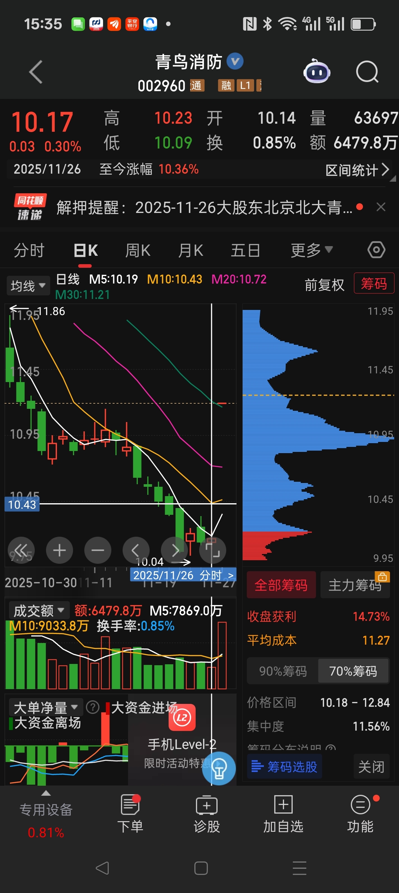Open 2025/11/26 分时 intraday detail

pos(183,575)
